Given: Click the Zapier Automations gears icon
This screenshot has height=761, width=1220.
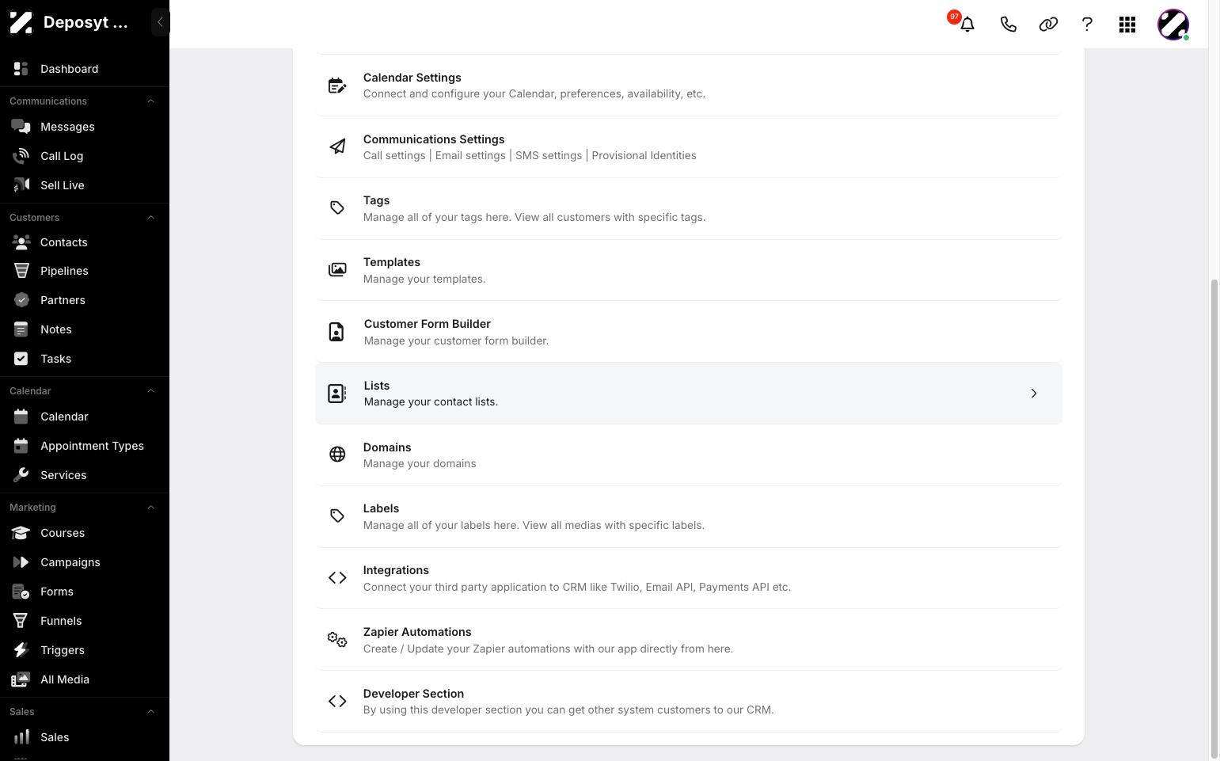Looking at the screenshot, I should [x=337, y=640].
